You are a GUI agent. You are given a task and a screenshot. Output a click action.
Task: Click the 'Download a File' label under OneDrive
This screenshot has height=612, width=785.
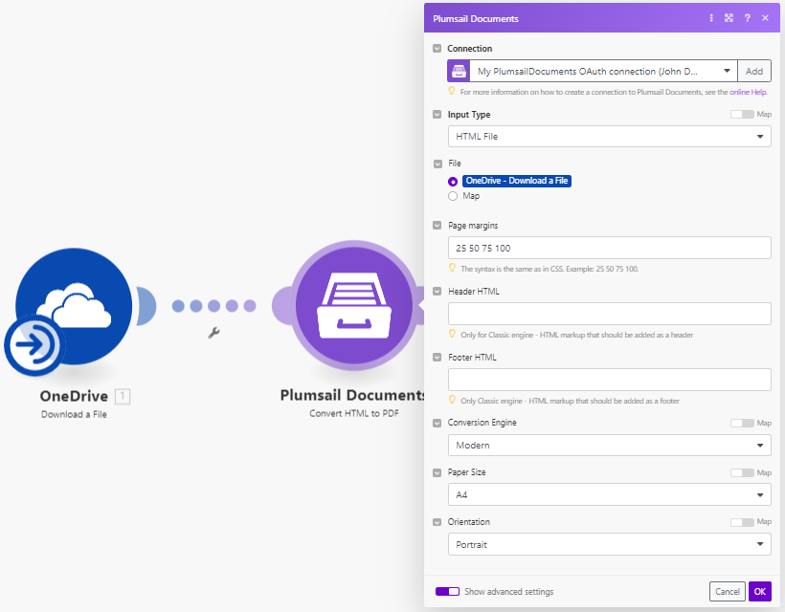coord(74,414)
